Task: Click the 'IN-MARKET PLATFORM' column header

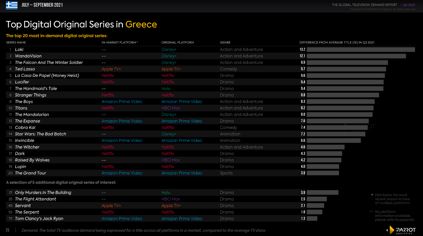Action: point(120,42)
